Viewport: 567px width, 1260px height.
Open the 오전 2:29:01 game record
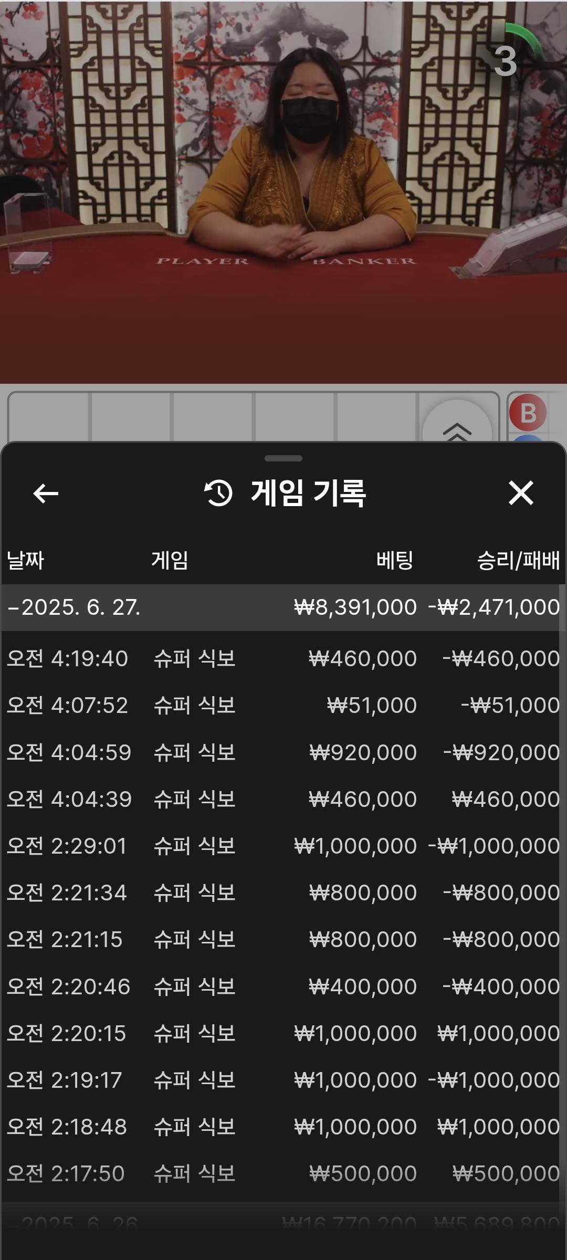[282, 846]
